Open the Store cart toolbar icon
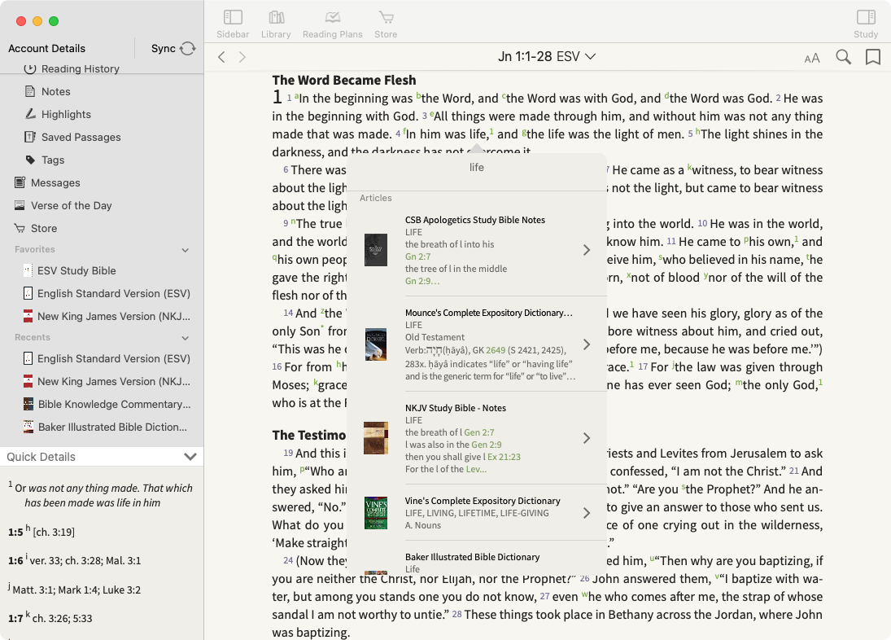Screen dimensions: 891x640 (387, 18)
